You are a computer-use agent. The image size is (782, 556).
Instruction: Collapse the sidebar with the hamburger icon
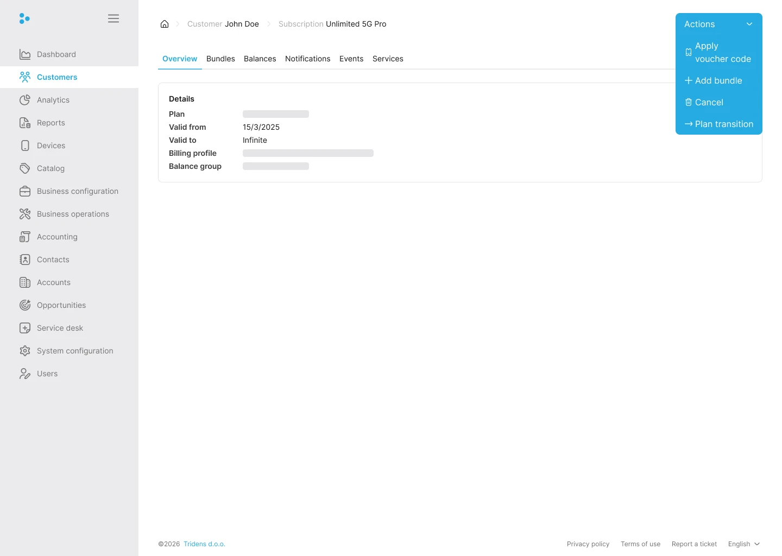tap(113, 18)
